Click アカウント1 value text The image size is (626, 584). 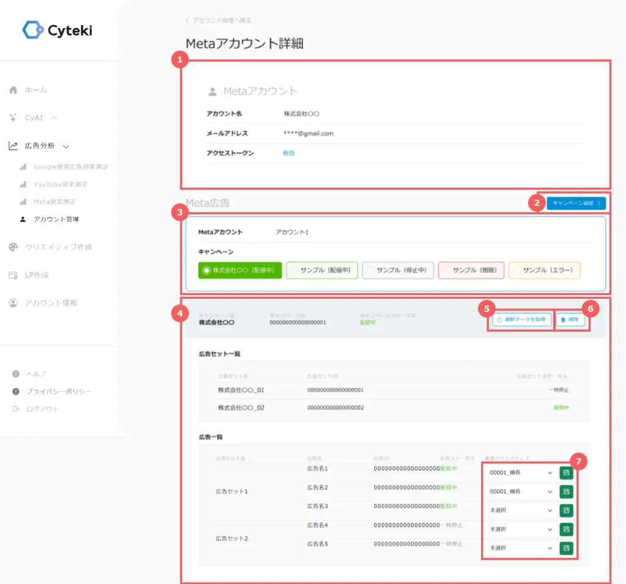(x=292, y=232)
